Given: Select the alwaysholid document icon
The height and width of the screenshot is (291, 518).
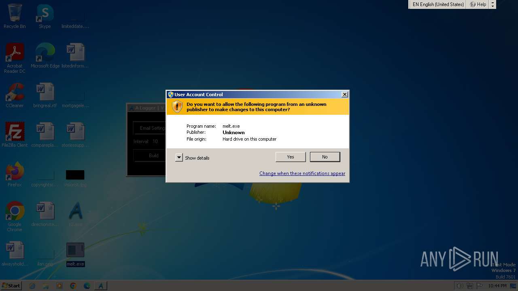Looking at the screenshot, I should tap(15, 254).
